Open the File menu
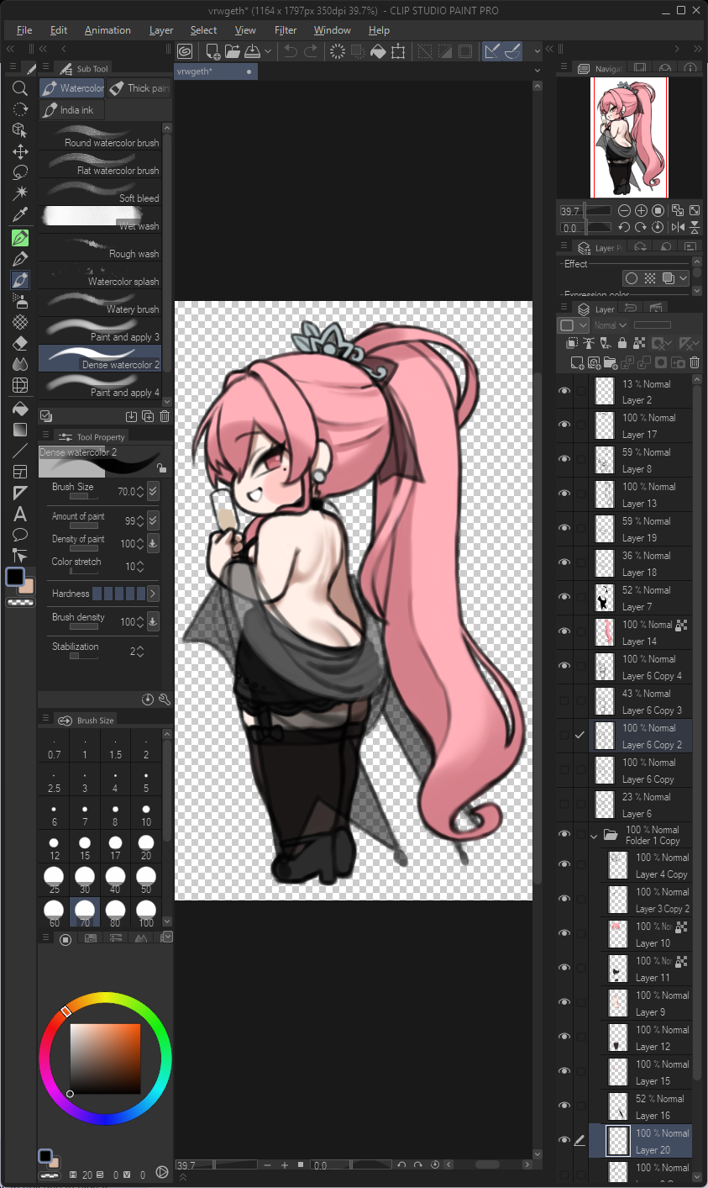This screenshot has width=708, height=1188. (24, 30)
